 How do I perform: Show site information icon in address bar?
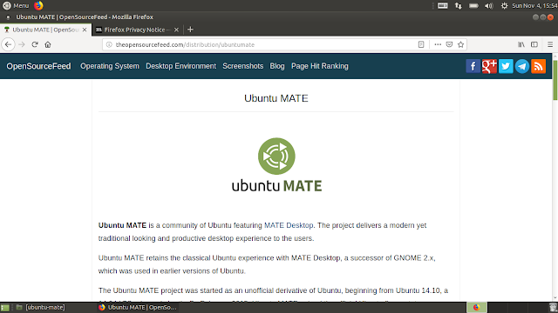tap(109, 44)
